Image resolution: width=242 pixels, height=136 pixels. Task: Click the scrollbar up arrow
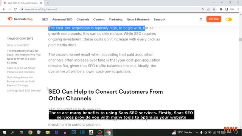click(x=240, y=14)
